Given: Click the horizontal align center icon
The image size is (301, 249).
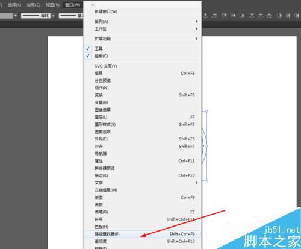Looking at the screenshot, I should tap(205, 16).
